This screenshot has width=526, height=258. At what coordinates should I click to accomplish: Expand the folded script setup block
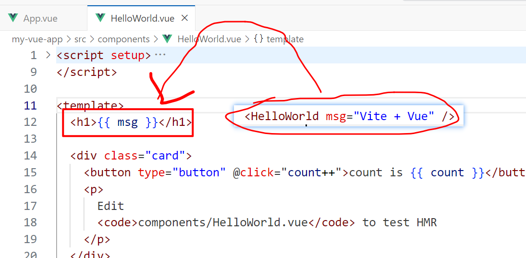pyautogui.click(x=48, y=55)
